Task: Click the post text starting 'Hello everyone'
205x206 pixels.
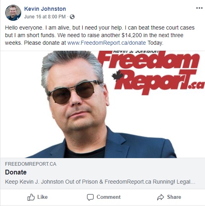Action: [100, 35]
